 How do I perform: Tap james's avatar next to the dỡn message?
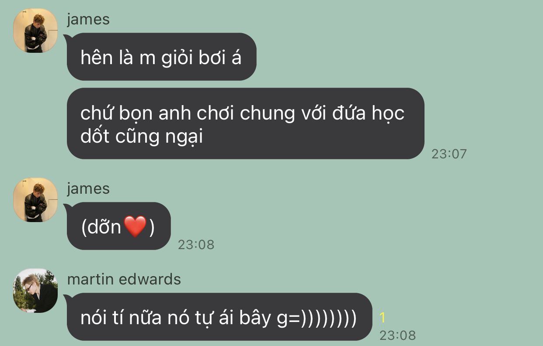pyautogui.click(x=35, y=200)
